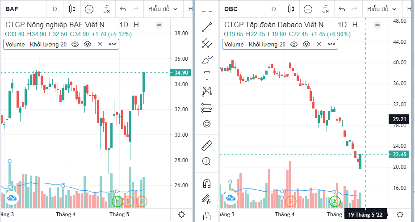This screenshot has height=222, width=415.
Task: Remove the Volume indicator from DBC chart
Action: pos(319,44)
